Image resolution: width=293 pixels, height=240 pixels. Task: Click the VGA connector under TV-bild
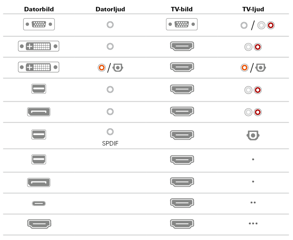coord(182,24)
